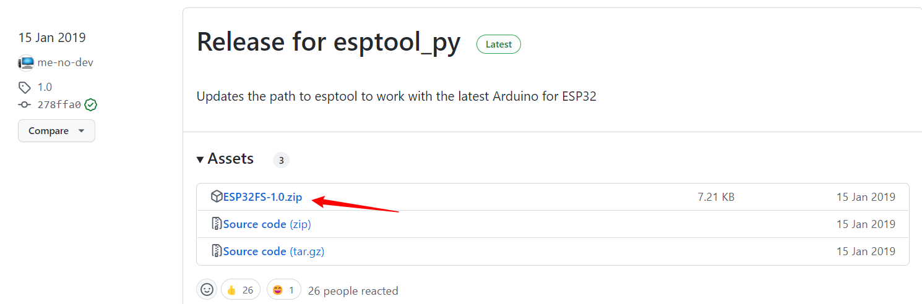Click the file icon for Source code (tar.gz)

(x=217, y=251)
